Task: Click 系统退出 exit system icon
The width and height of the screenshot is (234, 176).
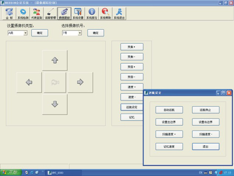Action: [x=119, y=14]
